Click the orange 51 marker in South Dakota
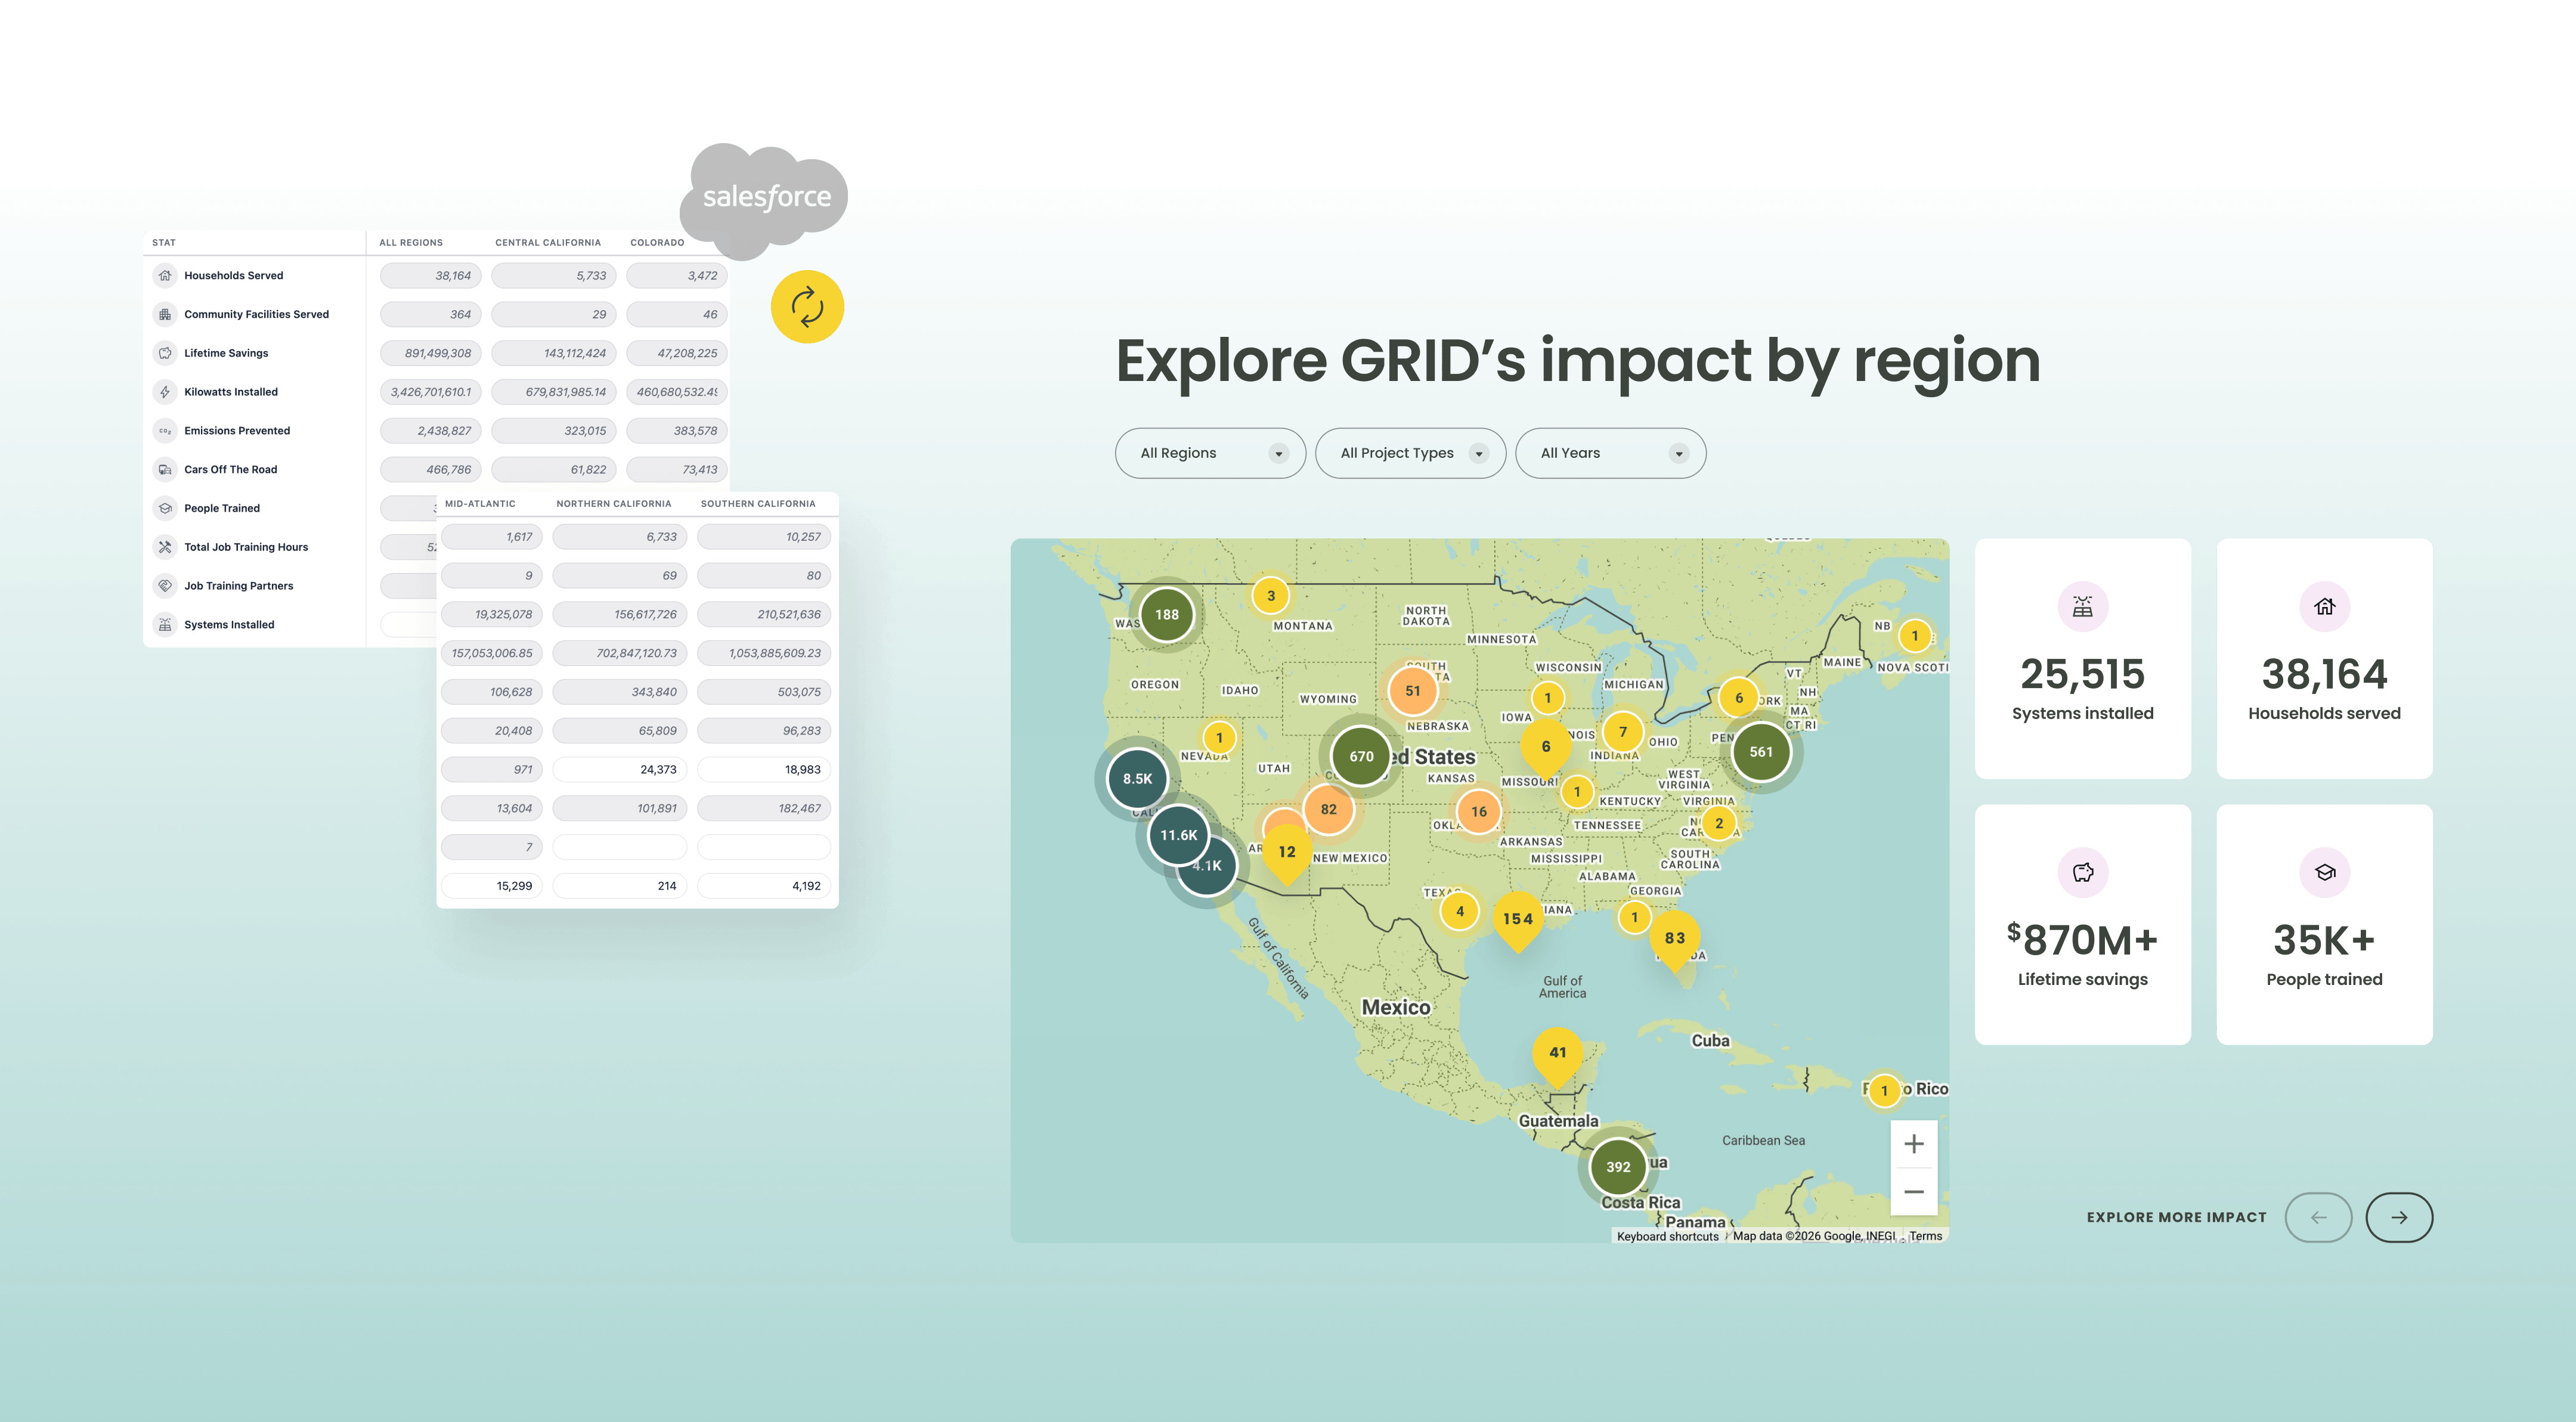 pos(1412,691)
